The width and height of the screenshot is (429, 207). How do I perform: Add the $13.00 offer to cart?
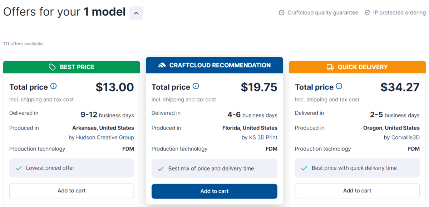(71, 191)
